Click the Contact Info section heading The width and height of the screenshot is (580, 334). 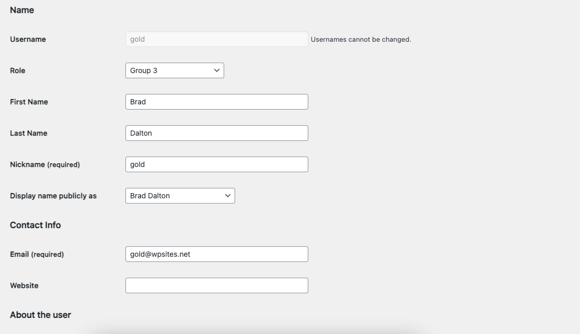click(x=35, y=225)
